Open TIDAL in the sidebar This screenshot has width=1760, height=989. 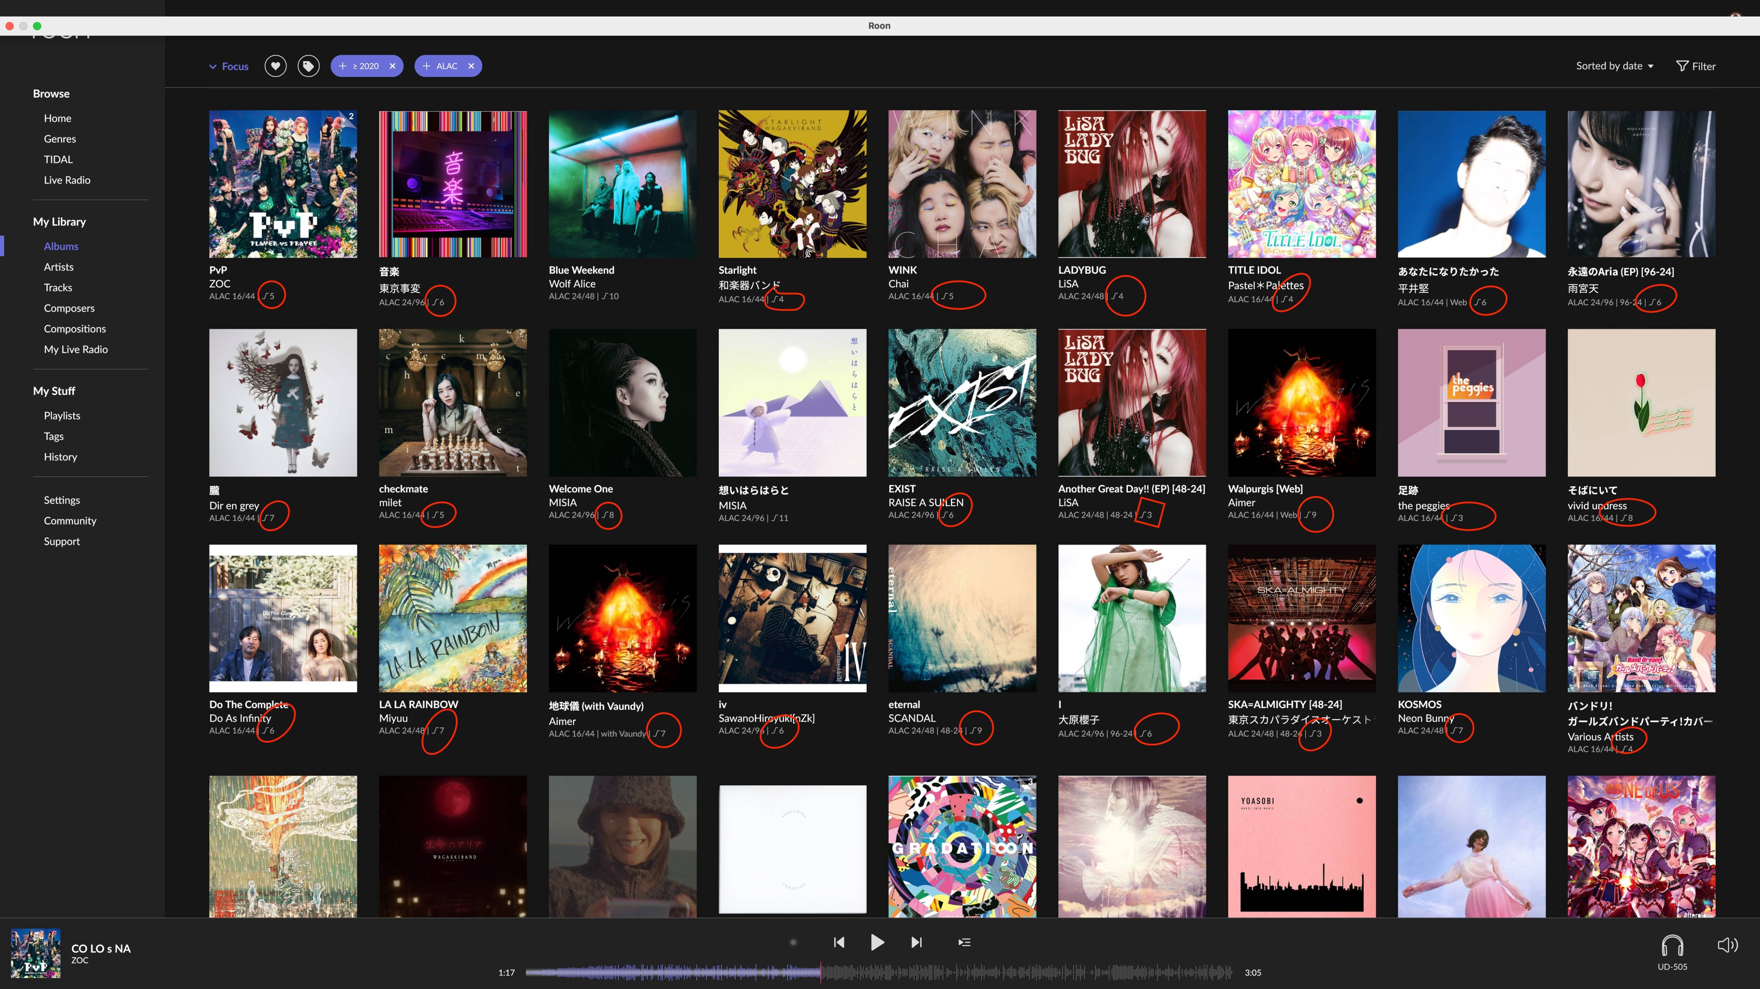click(x=58, y=159)
